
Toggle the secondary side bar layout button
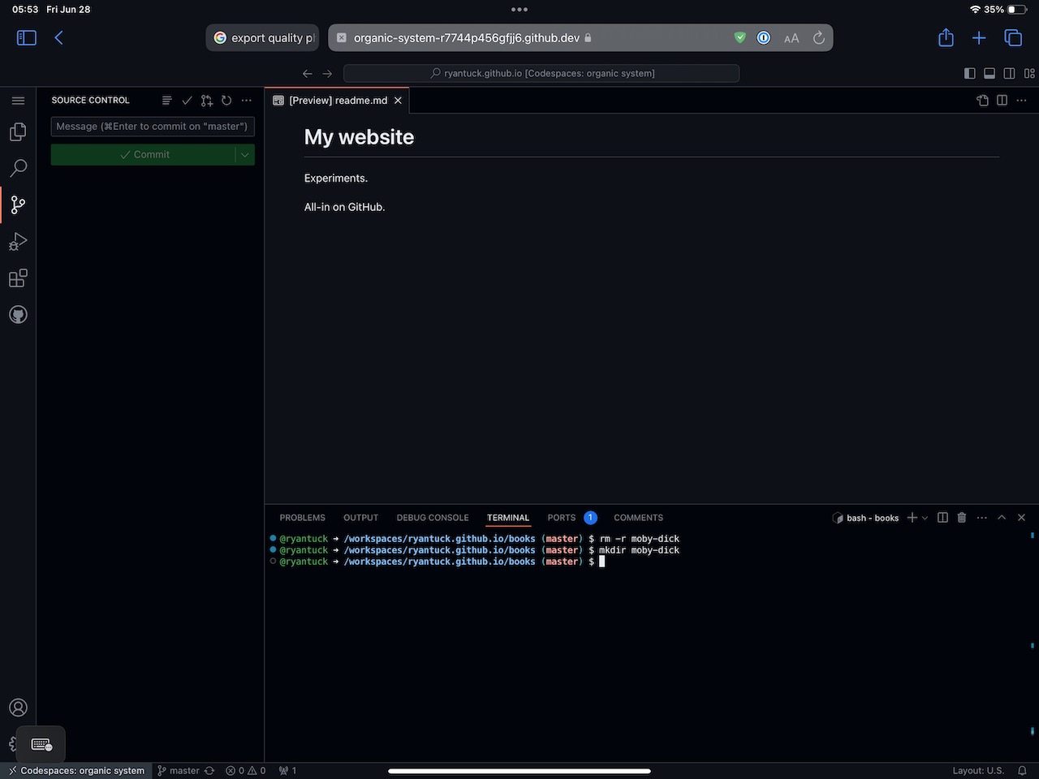[1009, 73]
